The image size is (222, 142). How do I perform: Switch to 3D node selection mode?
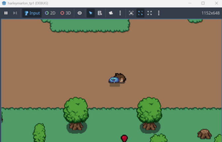(x=65, y=13)
